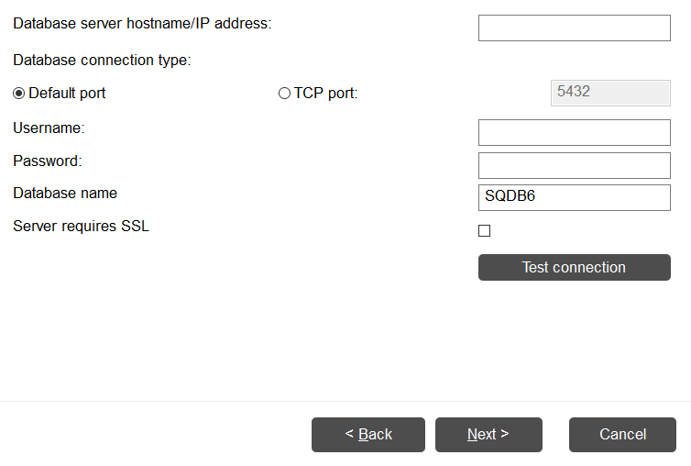The width and height of the screenshot is (691, 466).
Task: Focus the Username input field
Action: 574,132
